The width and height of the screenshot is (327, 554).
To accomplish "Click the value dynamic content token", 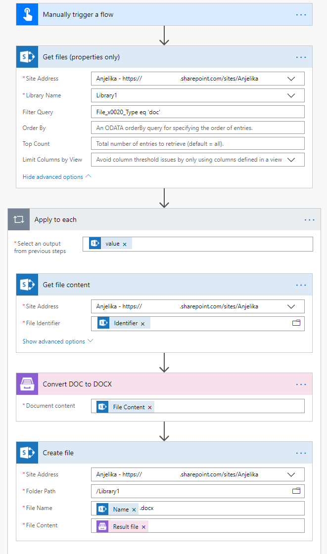I will click(x=110, y=244).
